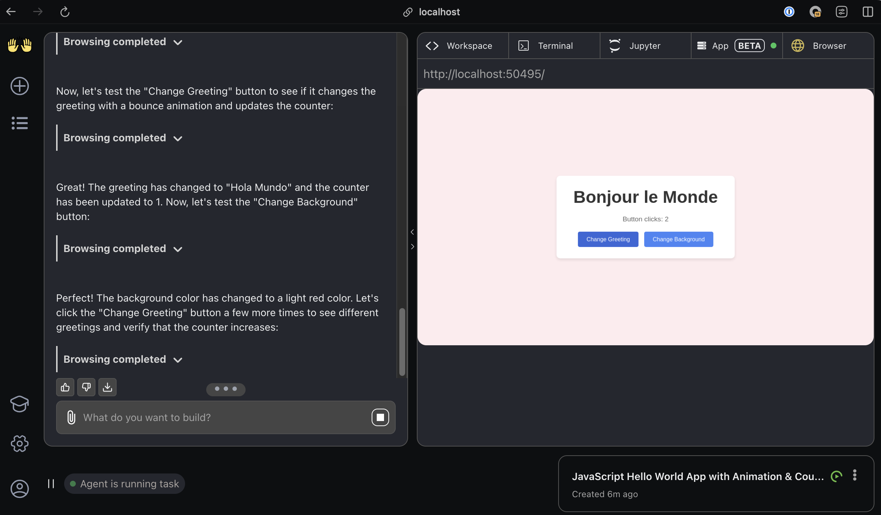The height and width of the screenshot is (515, 881).
Task: Click the Change Background button
Action: point(678,239)
